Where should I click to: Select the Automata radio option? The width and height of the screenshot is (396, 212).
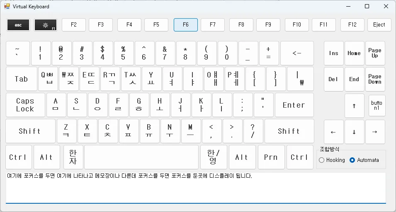coord(364,160)
